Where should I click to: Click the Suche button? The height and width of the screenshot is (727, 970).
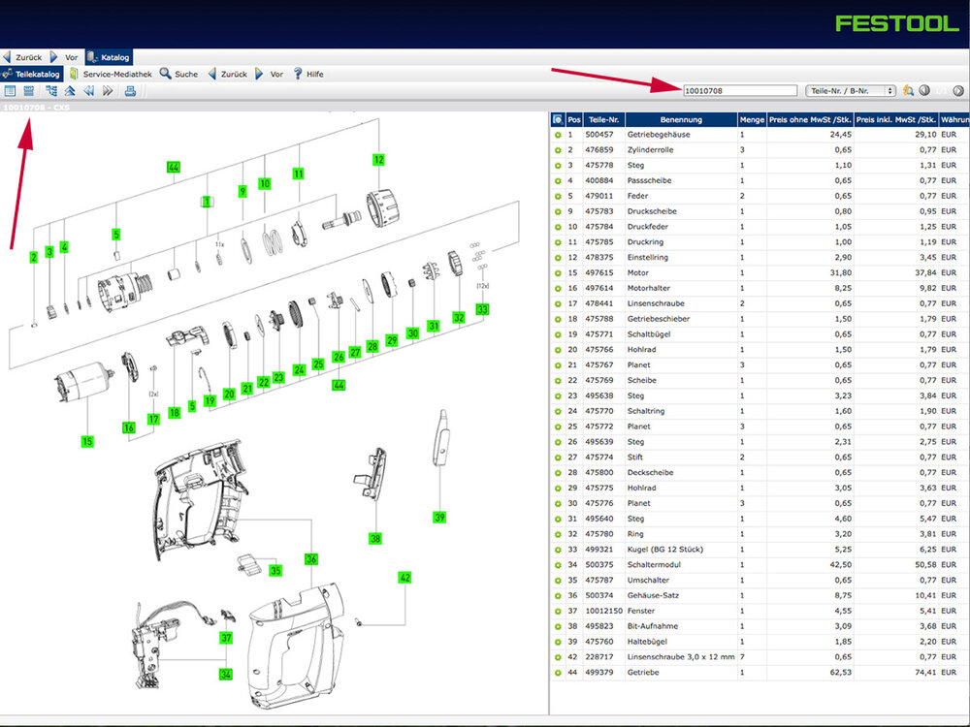point(179,74)
